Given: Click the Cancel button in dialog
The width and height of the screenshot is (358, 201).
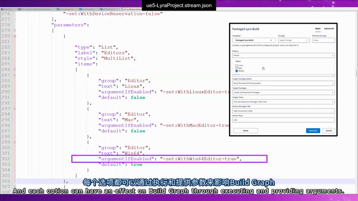Looking at the screenshot, I should pos(329,131).
